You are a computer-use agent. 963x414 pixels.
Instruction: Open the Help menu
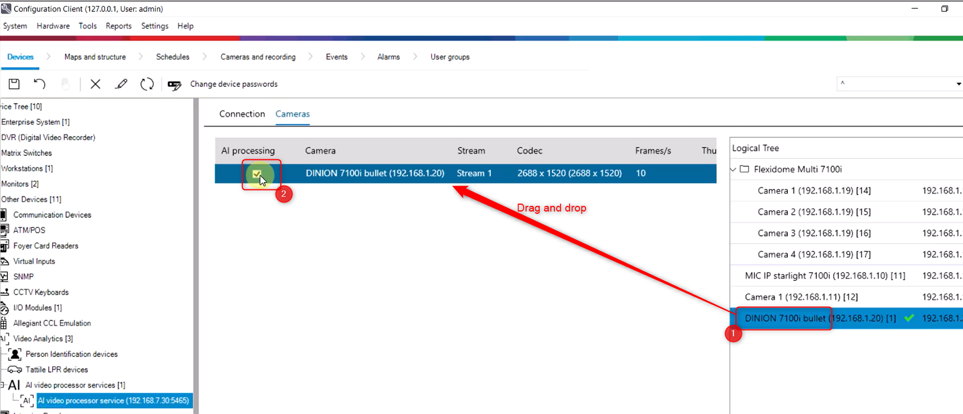point(185,26)
